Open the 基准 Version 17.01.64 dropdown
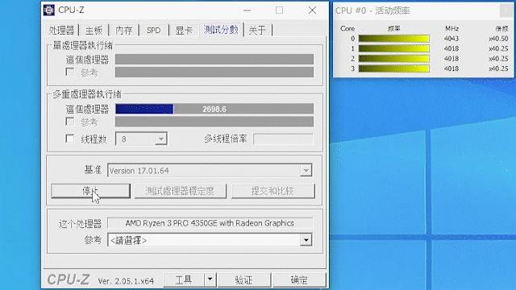The width and height of the screenshot is (516, 290). point(210,170)
